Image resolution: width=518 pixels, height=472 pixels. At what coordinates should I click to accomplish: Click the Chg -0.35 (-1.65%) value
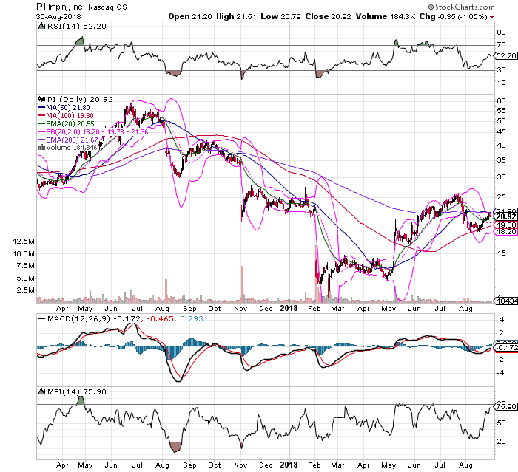[x=453, y=16]
